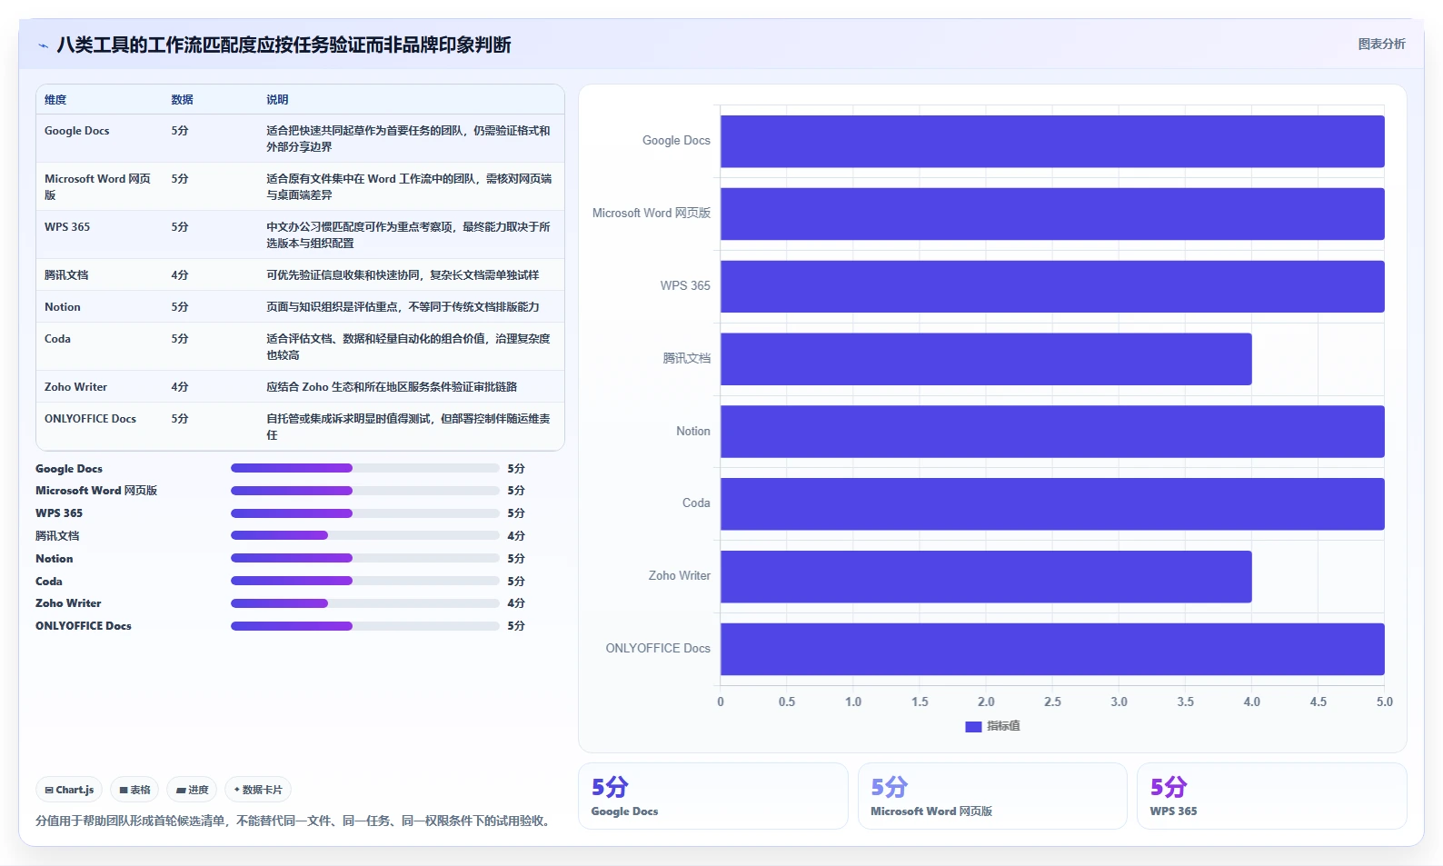Click the Notion progress bar
Image resolution: width=1443 pixels, height=866 pixels.
365,558
